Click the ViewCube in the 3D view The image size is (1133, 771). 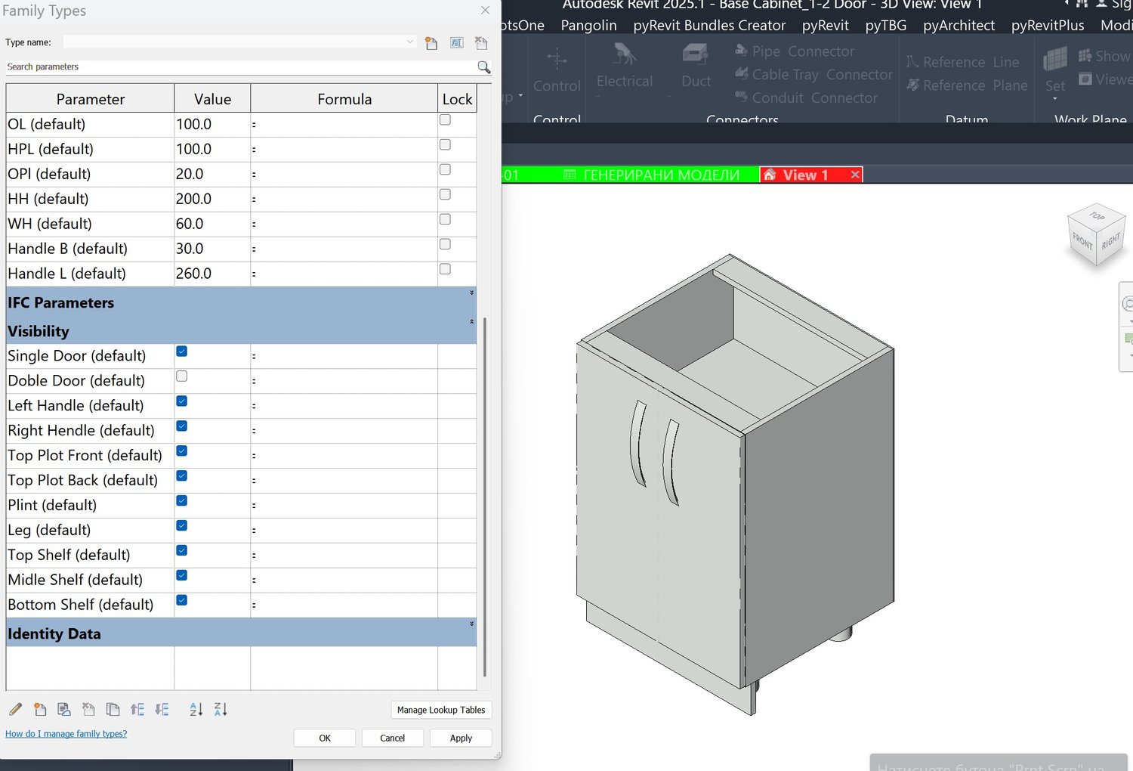pyautogui.click(x=1097, y=235)
